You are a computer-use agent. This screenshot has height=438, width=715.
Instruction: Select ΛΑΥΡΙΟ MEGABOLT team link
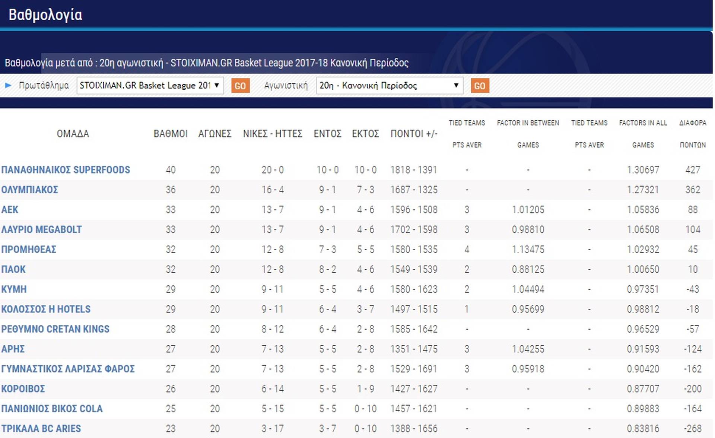pos(41,229)
